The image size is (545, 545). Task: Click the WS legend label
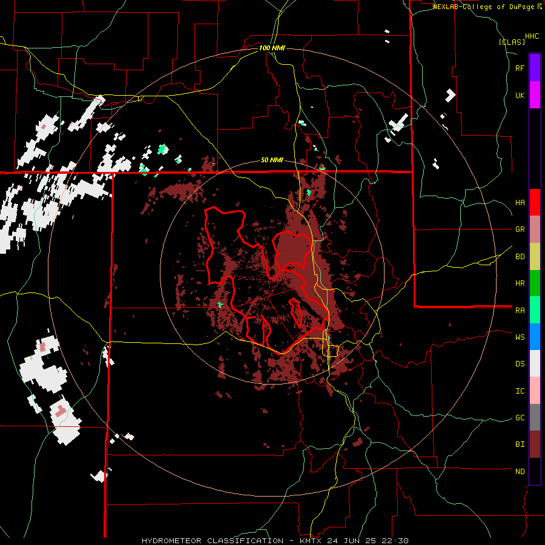click(x=520, y=337)
